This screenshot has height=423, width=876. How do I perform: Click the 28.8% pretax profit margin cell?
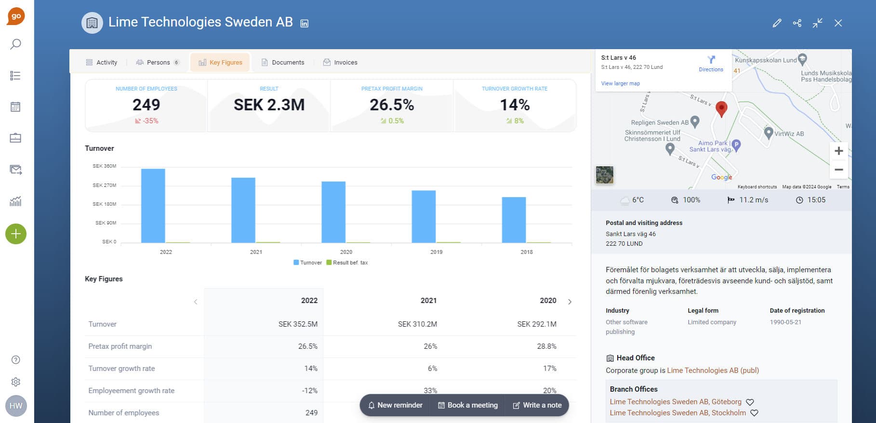click(547, 346)
